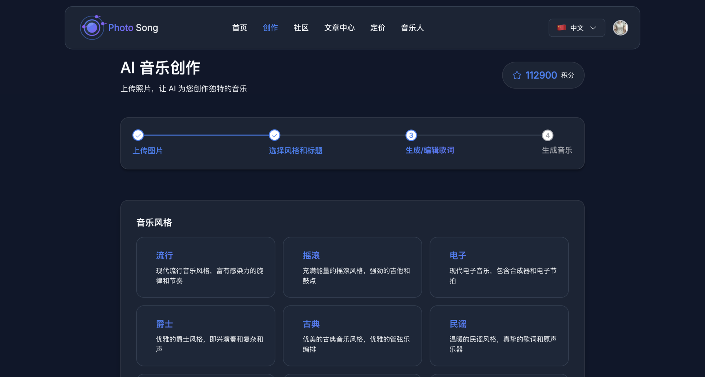
Task: Choose the 古典 style option
Action: point(352,336)
